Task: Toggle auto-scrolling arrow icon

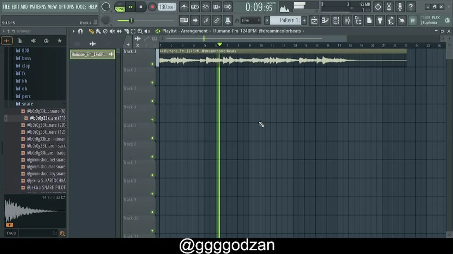Action: 195,20
